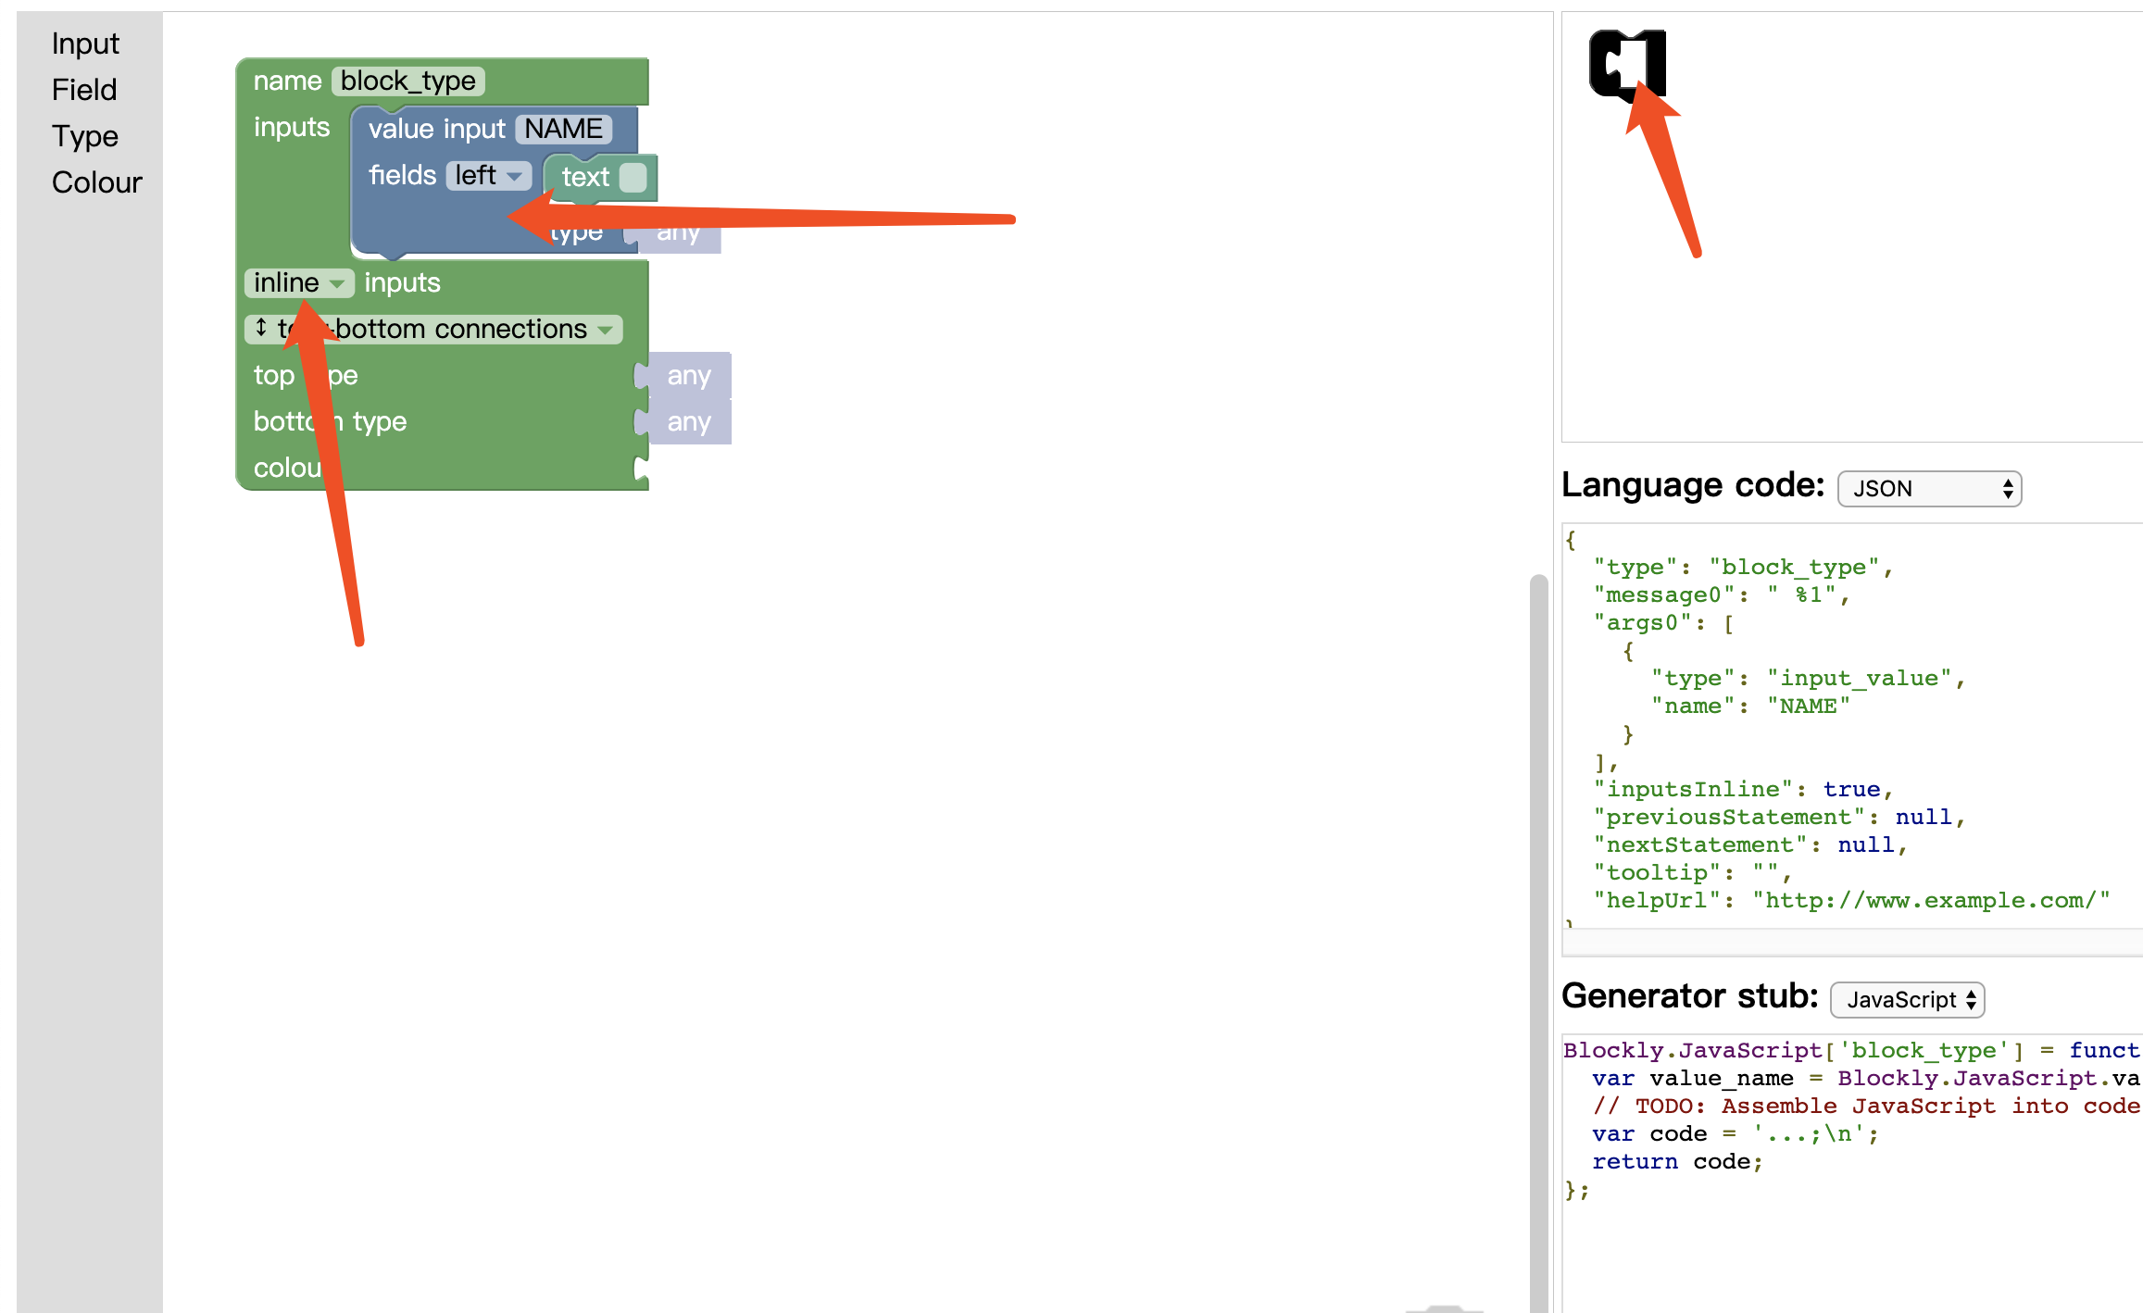Edit the NAME value input field

click(563, 129)
